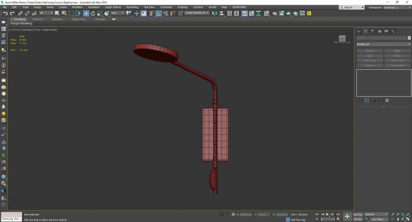The image size is (412, 222).
Task: Click the yellow 3DGROUND toolbar icon
Action: [309, 13]
